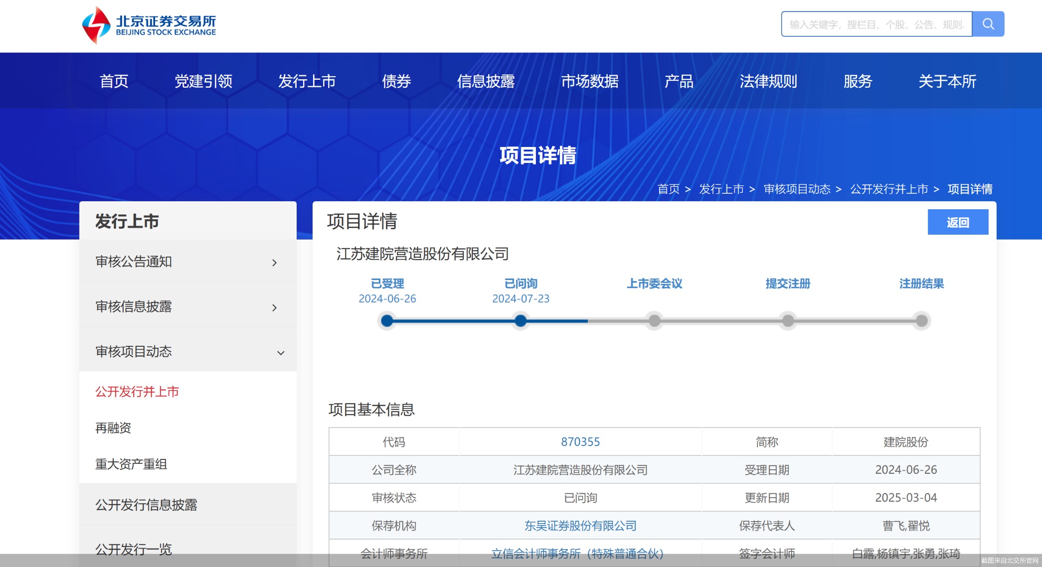This screenshot has width=1042, height=567.
Task: Click the 曹飞,翟悦 sponsor representatives cell
Action: pos(906,526)
